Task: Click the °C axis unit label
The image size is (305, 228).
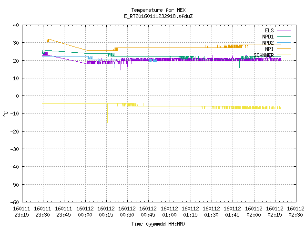Action: pyautogui.click(x=6, y=114)
